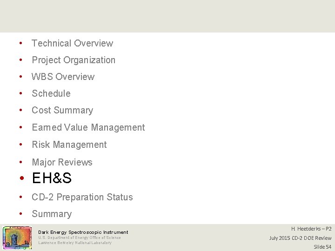
Task: Click the 'Risk Management' agenda item
Action: pyautogui.click(x=69, y=145)
